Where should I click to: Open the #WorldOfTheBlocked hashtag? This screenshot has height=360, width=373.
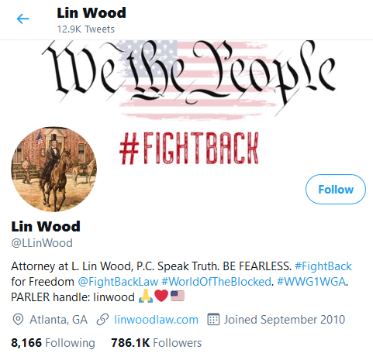216,282
